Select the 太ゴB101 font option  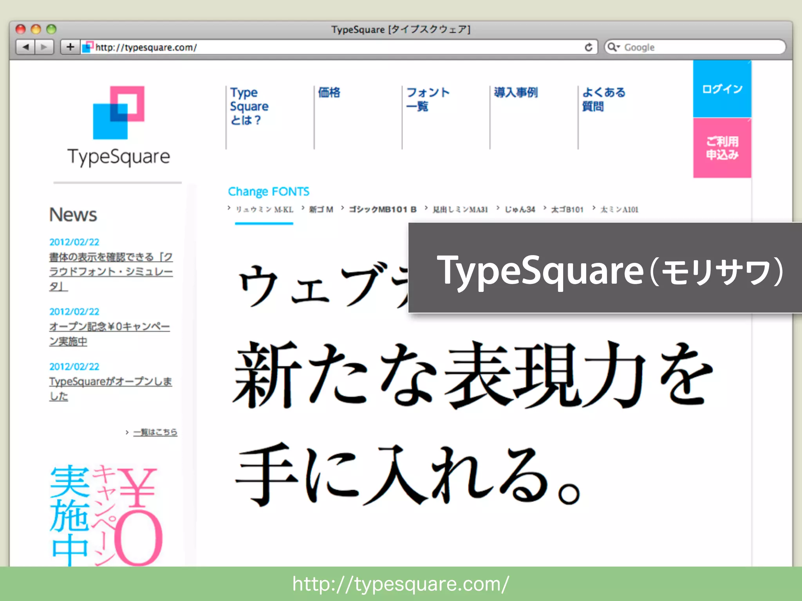click(x=567, y=209)
